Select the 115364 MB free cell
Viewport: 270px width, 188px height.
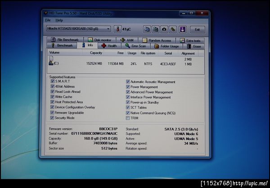[x=116, y=64]
